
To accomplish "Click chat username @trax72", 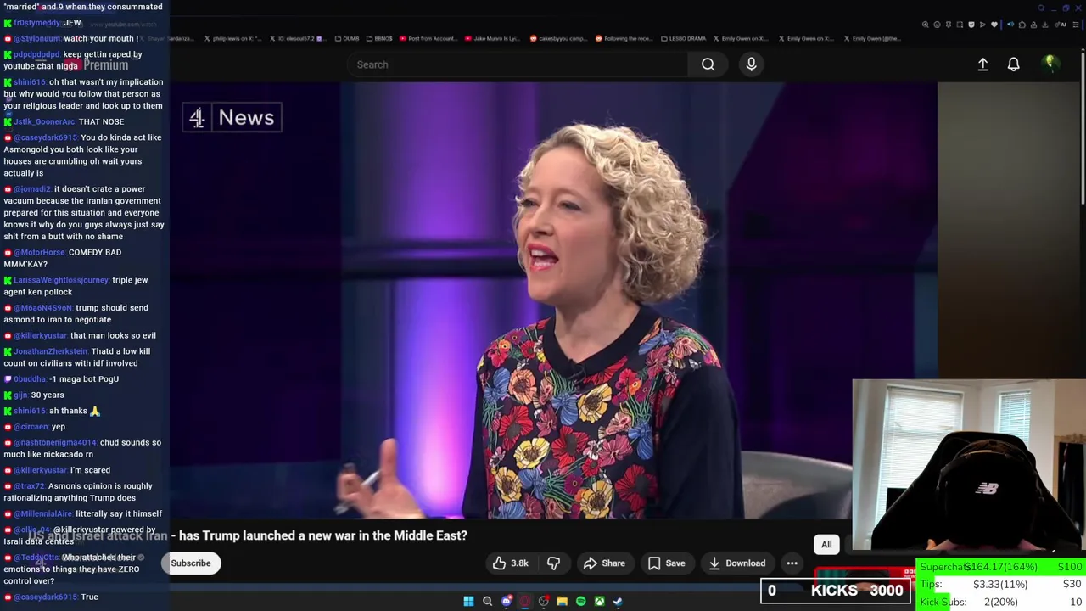I will click(29, 486).
